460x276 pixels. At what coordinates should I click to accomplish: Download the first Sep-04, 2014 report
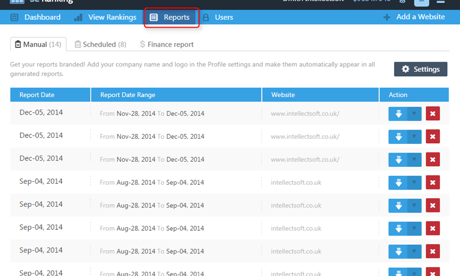coord(398,182)
